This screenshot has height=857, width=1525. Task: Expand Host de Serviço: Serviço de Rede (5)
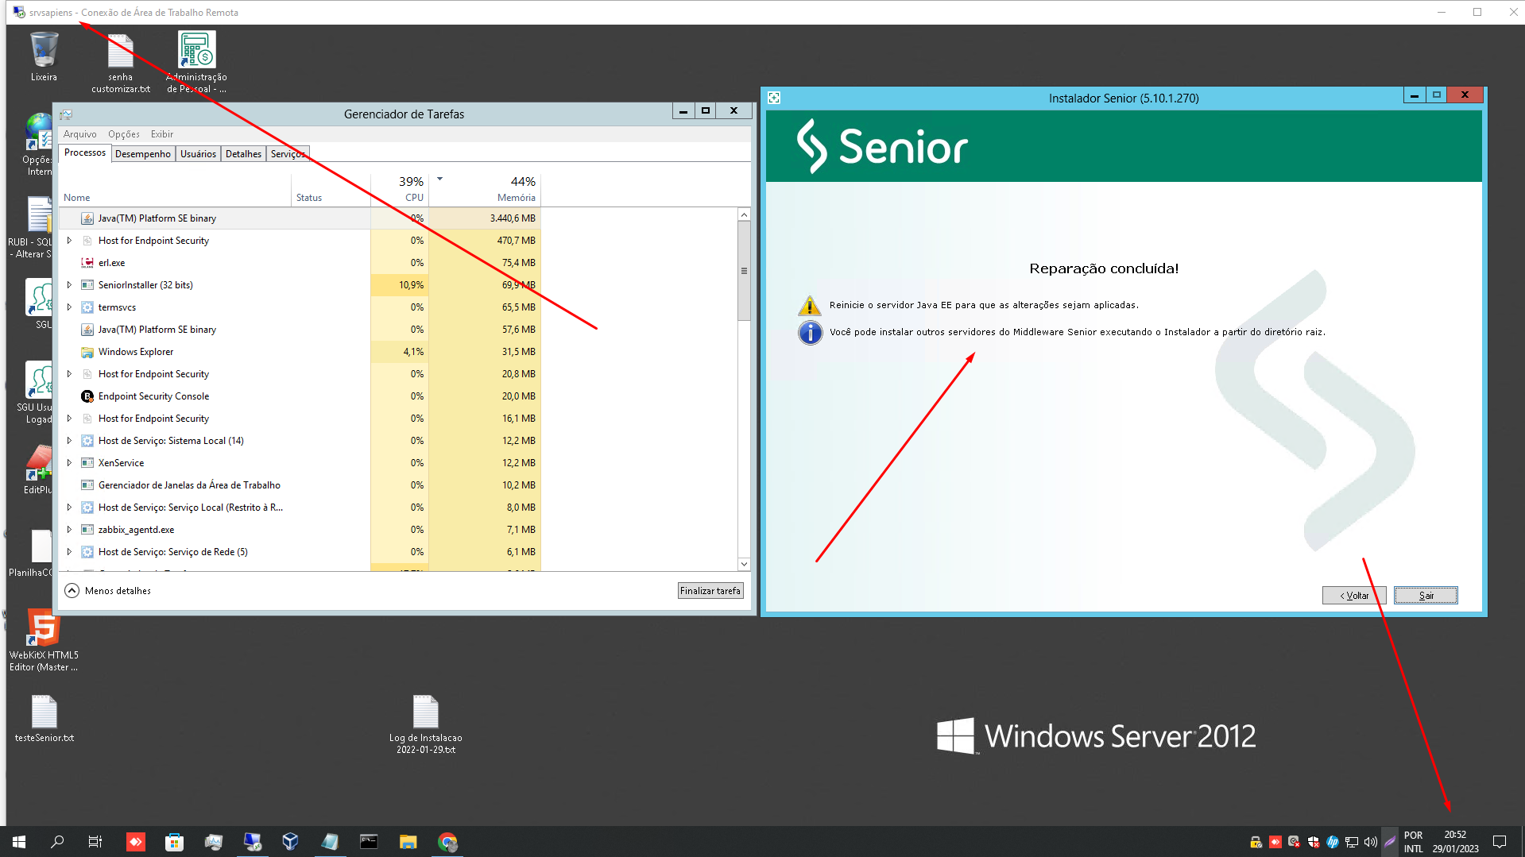69,552
